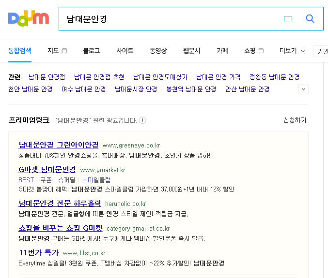Open the virtual keyboard icon in search box
Screen dimensions: 328x278
click(x=288, y=18)
